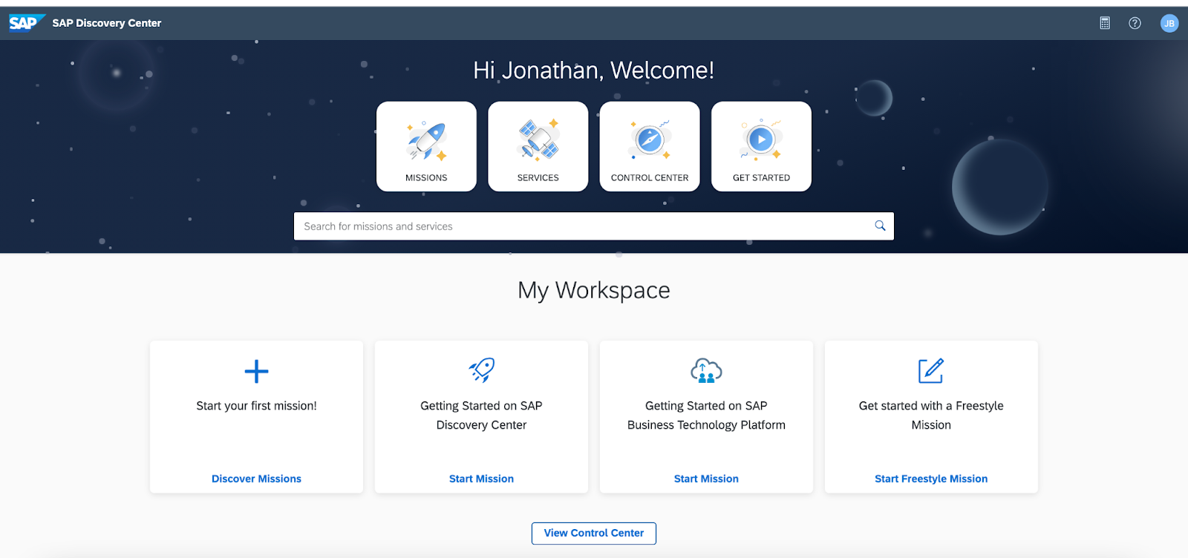This screenshot has width=1188, height=558.
Task: Click the cloud icon on Business Technology Platform card
Action: point(706,370)
